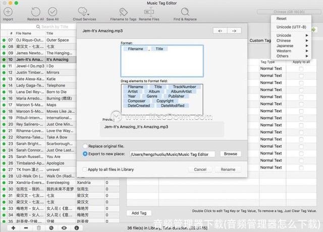The image size is (323, 232).
Task: Click the Import toolbar icon
Action: [8, 11]
